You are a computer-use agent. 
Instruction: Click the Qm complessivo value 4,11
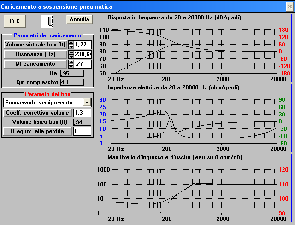click(72, 82)
